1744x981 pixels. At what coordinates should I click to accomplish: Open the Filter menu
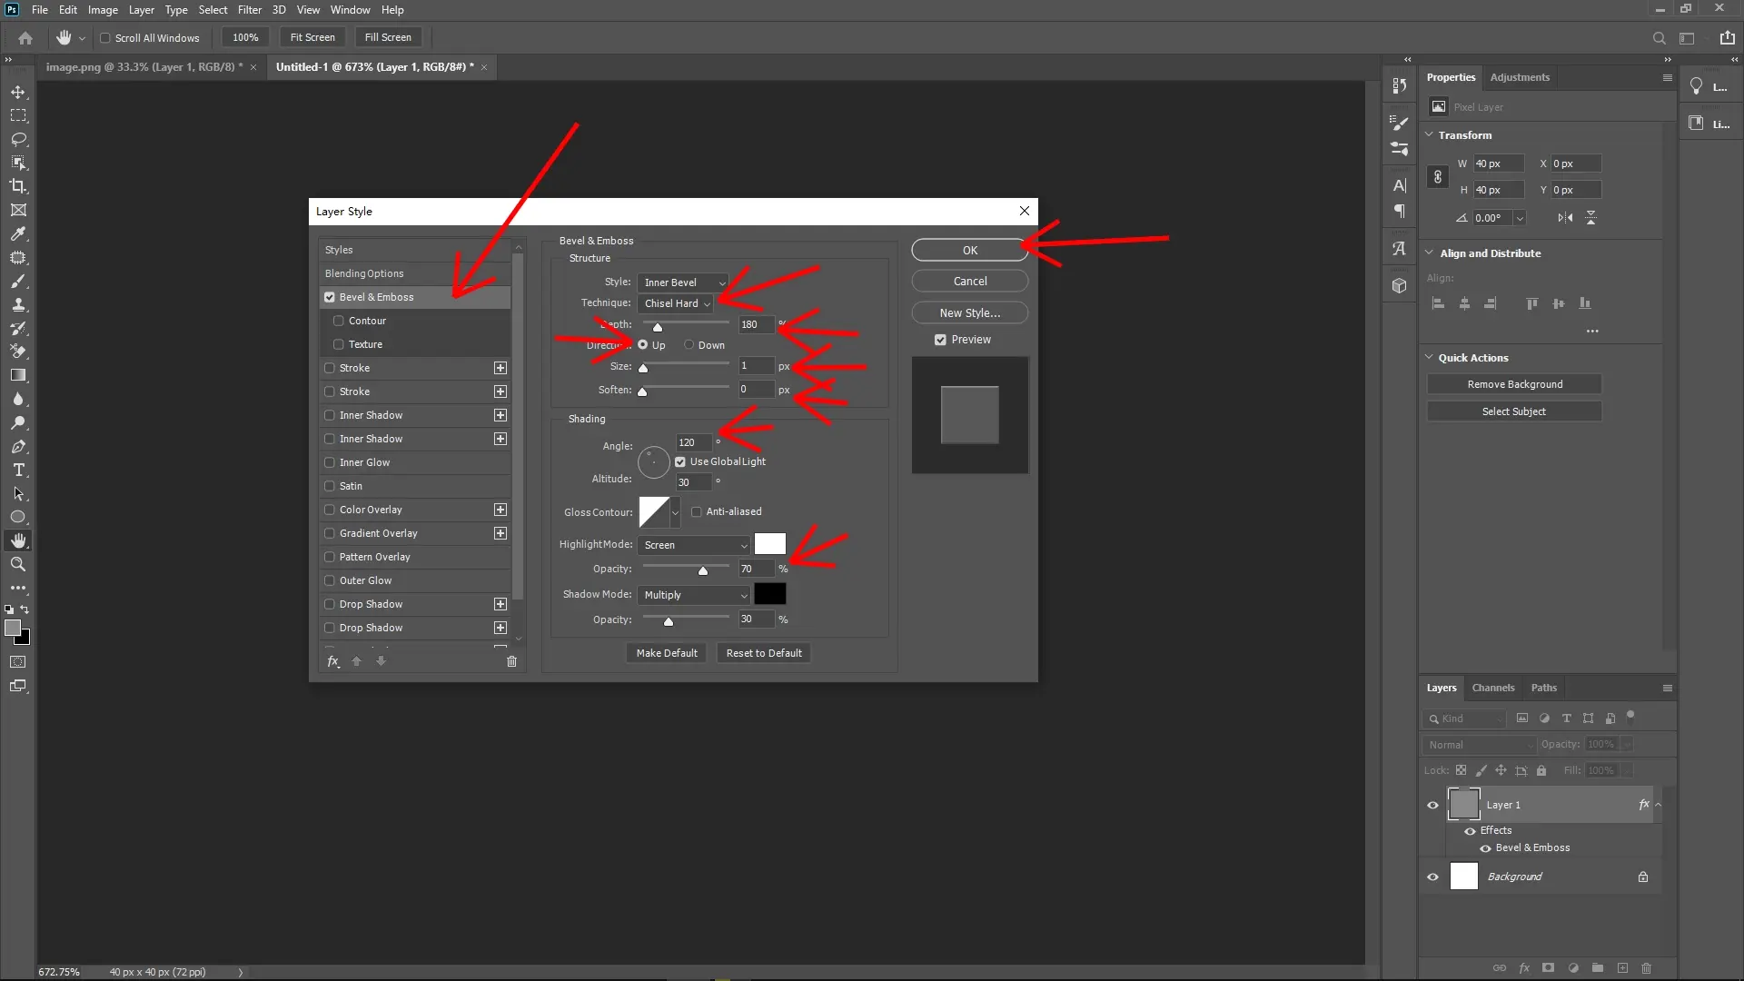pos(250,10)
